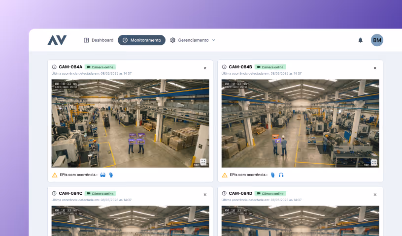
Task: Click the CAM-084C video feed
Action: pyautogui.click(x=130, y=221)
